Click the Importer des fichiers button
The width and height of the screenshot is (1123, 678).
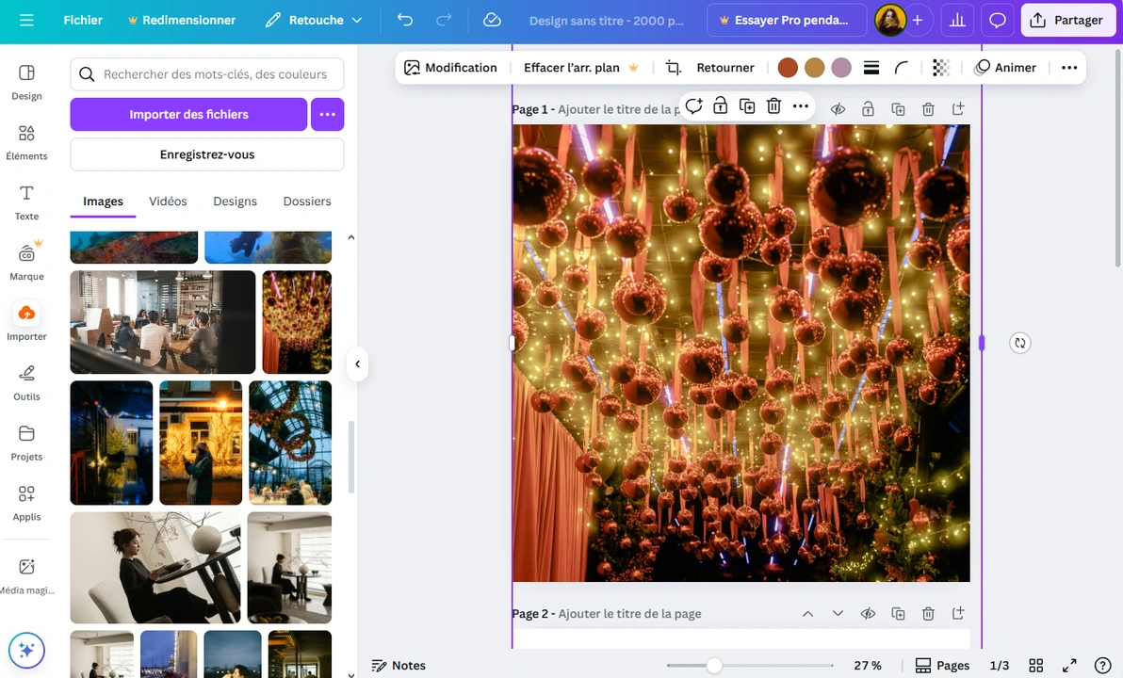pos(187,114)
